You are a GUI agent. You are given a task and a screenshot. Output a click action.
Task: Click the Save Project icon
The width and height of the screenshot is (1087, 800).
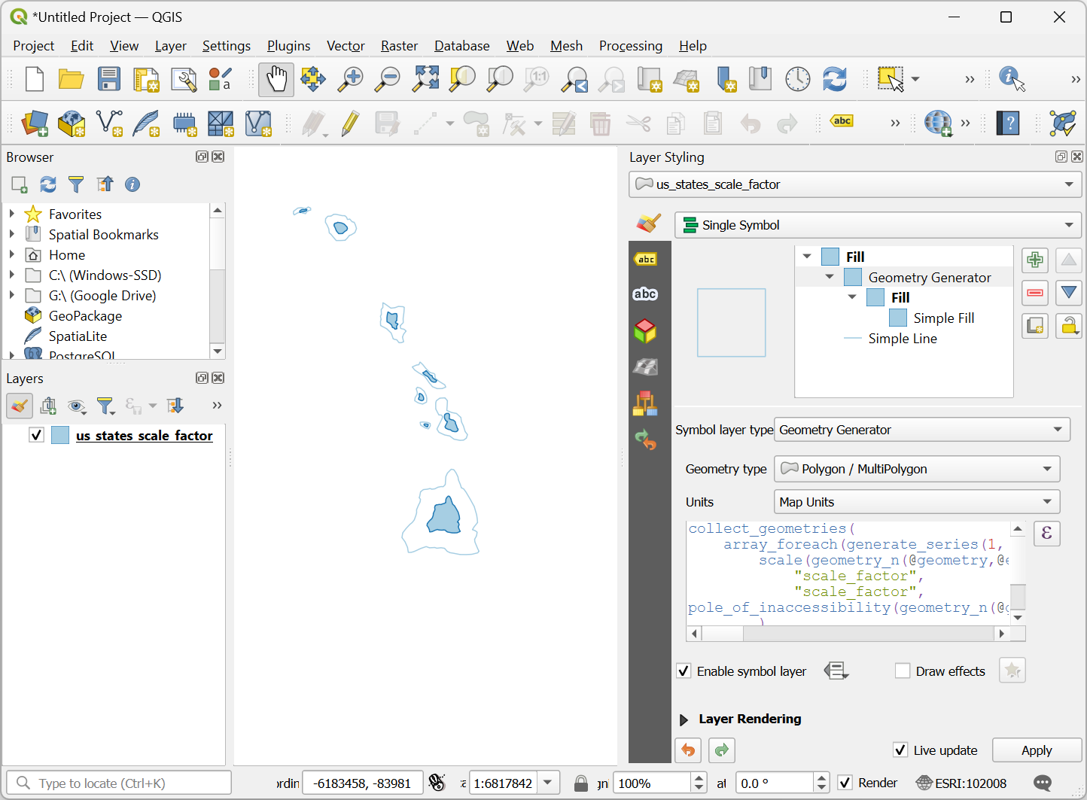[x=109, y=79]
